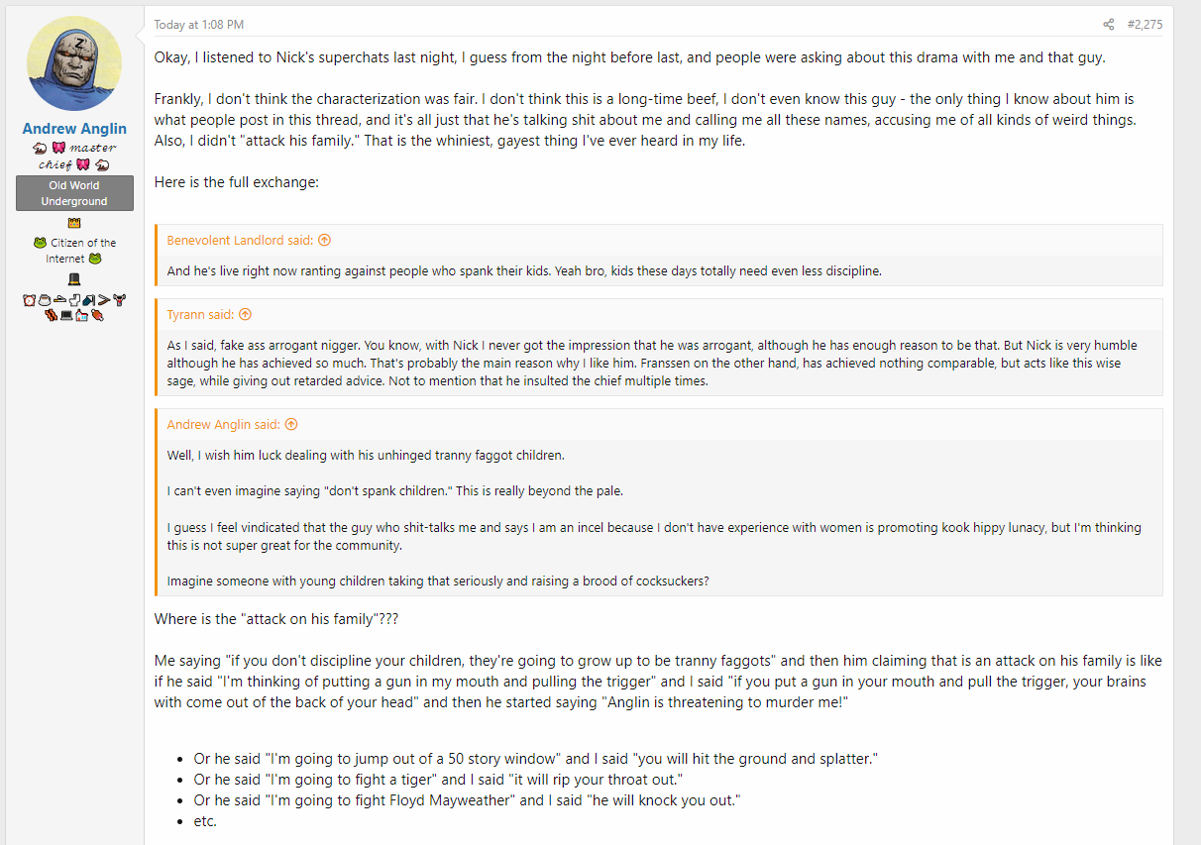Jump to Tyrann's original post via arrow
The height and width of the screenshot is (845, 1201).
tap(245, 315)
